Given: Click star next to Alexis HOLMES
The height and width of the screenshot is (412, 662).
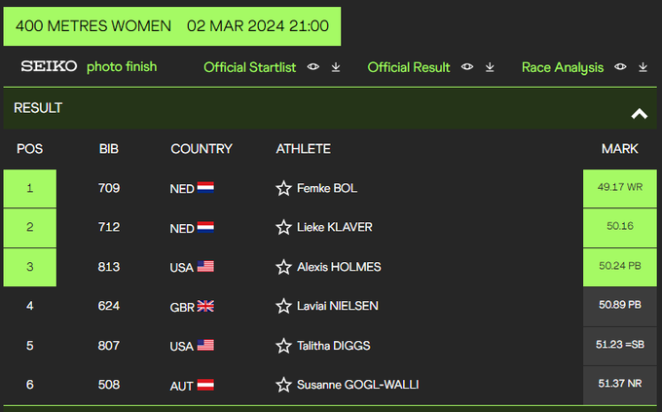Looking at the screenshot, I should [284, 267].
